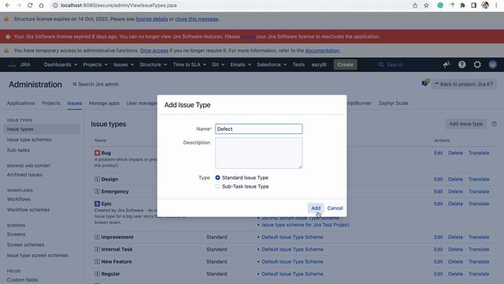The image size is (504, 284).
Task: Expand the Emails dropdown menu
Action: point(240,65)
